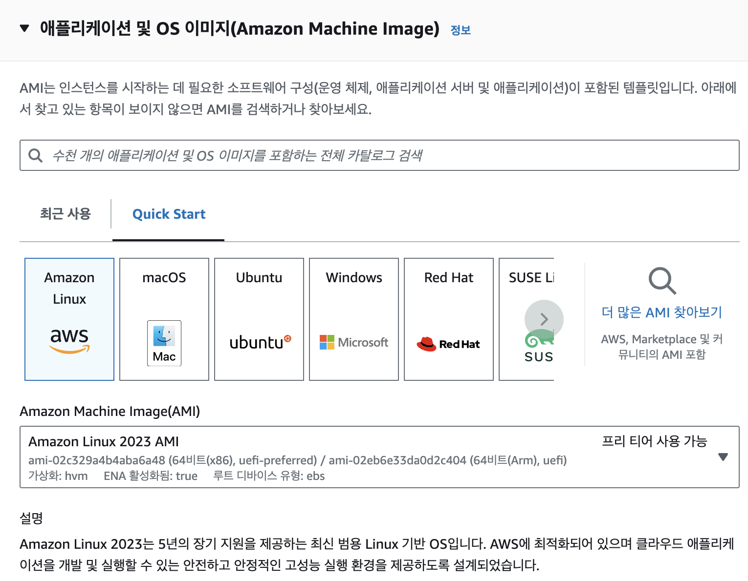The width and height of the screenshot is (748, 581).
Task: Click the AMI dropdown arrow
Action: 723,457
